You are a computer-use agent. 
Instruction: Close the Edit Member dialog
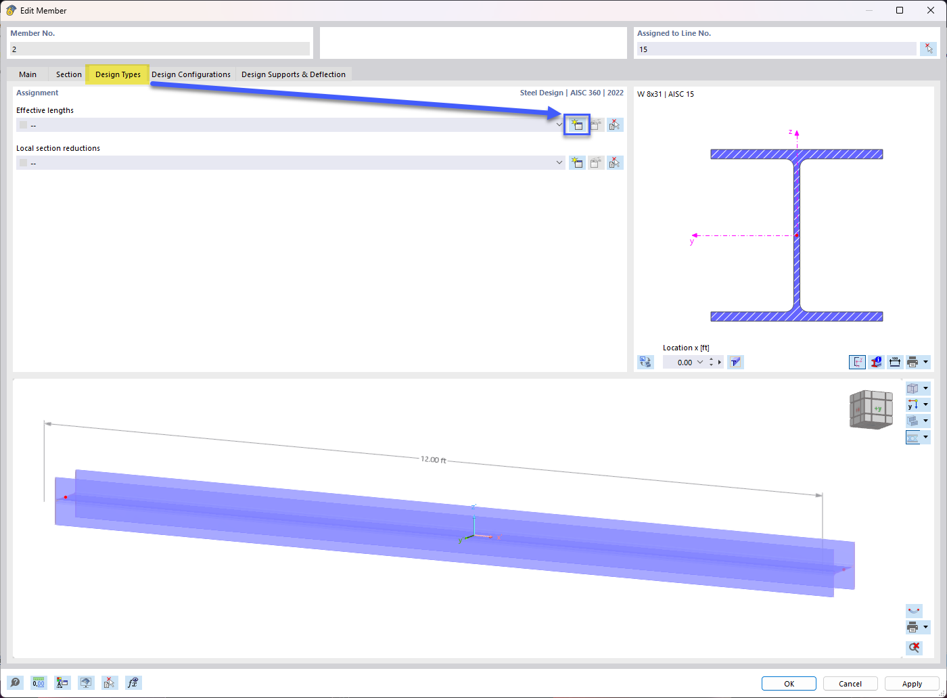[931, 10]
